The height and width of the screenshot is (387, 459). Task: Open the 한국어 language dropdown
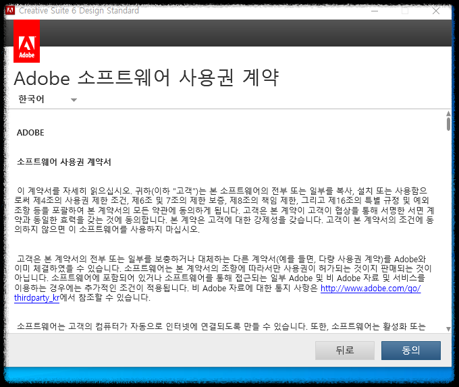[47, 99]
